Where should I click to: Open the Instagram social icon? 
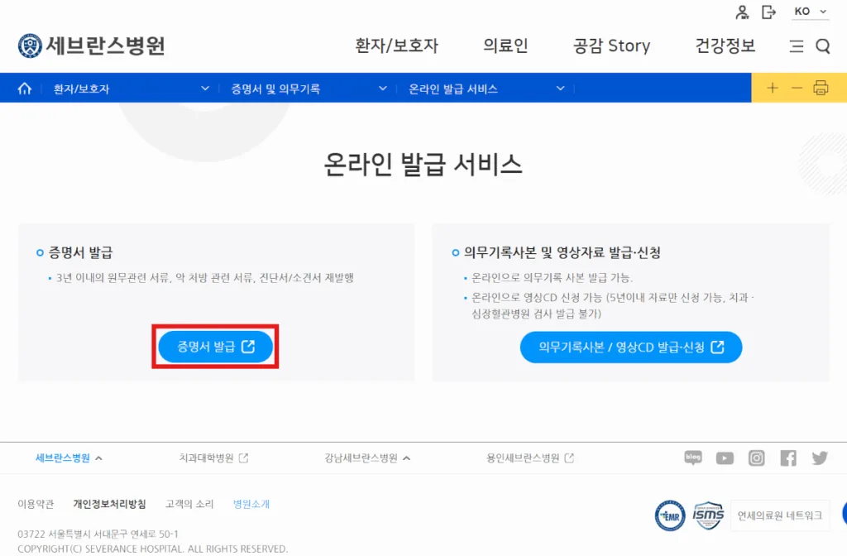click(756, 458)
